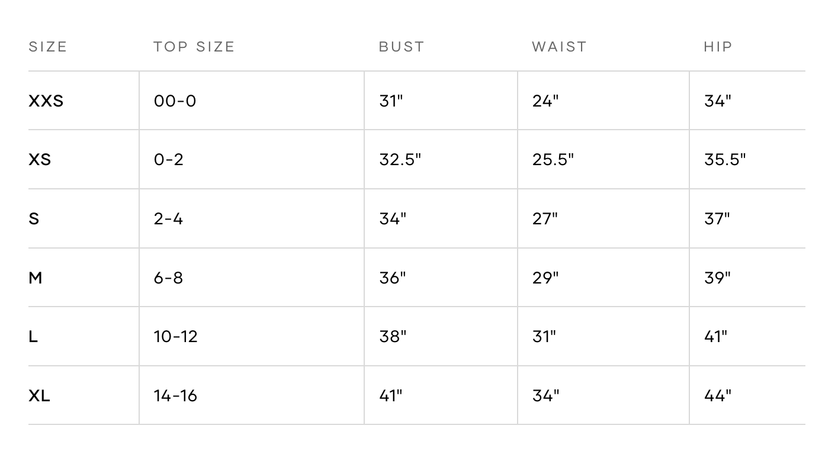Click the 14-16 top size cell
822x451 pixels.
point(175,395)
